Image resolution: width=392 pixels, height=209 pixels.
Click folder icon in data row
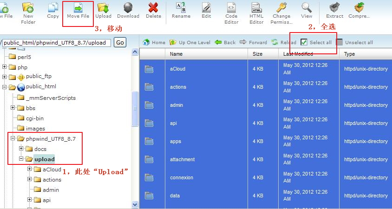pyautogui.click(x=149, y=196)
